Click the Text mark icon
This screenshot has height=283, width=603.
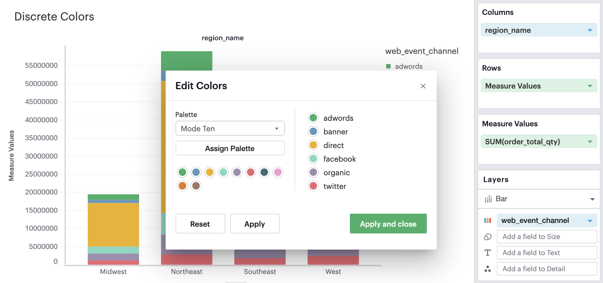pyautogui.click(x=488, y=253)
